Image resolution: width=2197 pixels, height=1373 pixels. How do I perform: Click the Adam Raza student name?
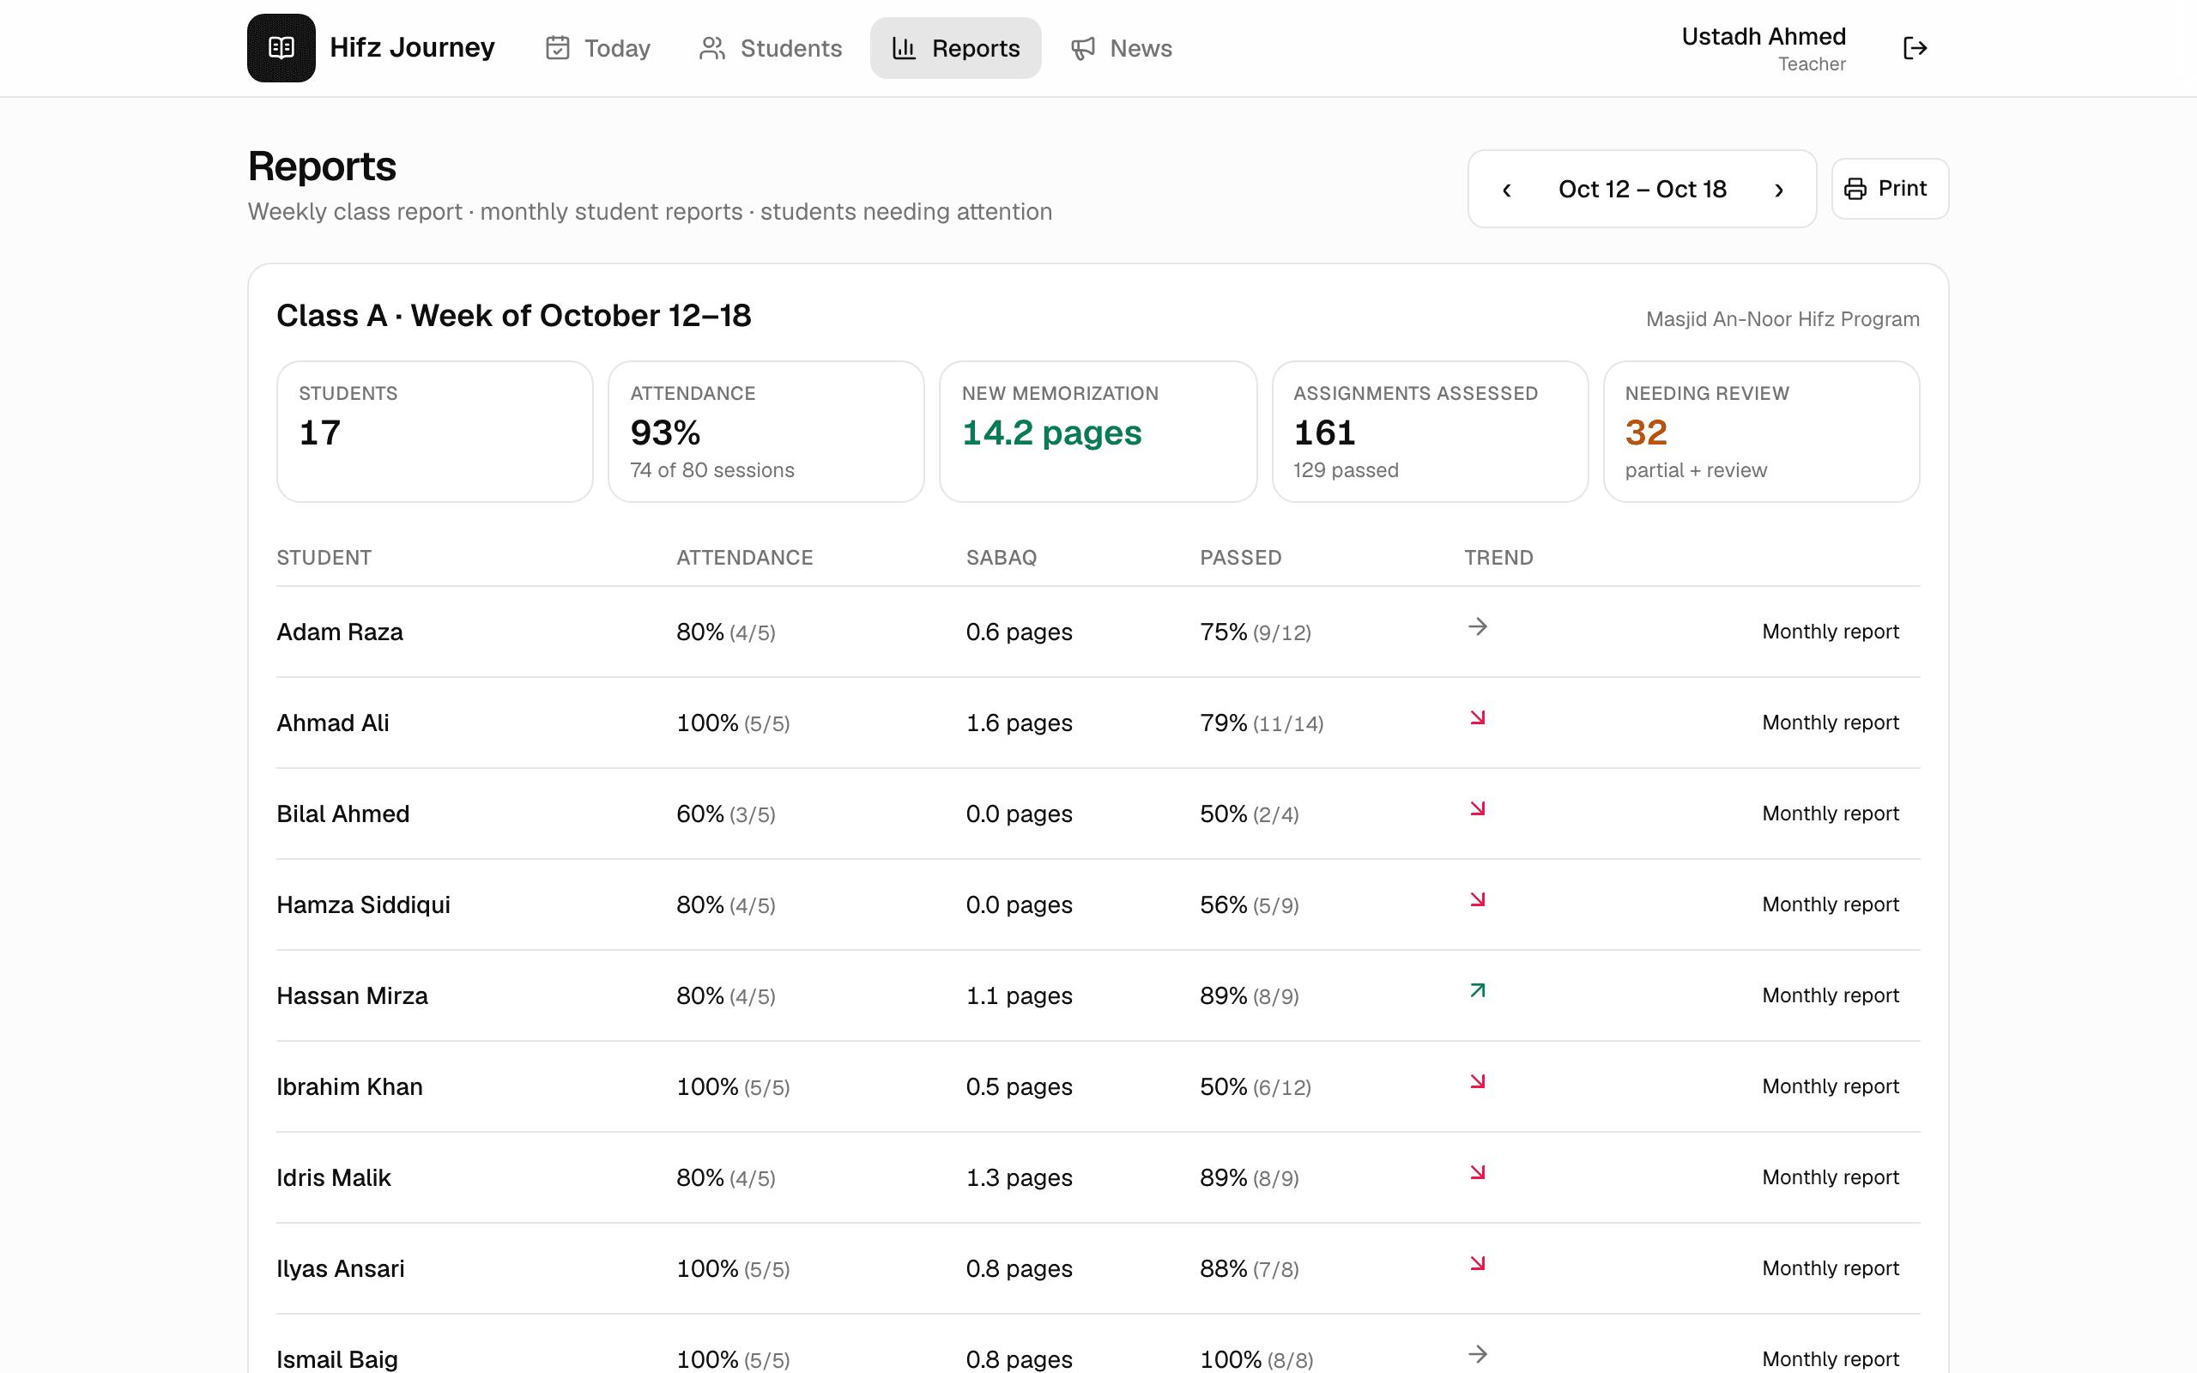tap(340, 632)
